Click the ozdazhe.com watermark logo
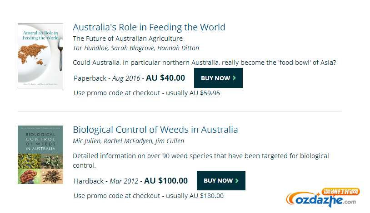The width and height of the screenshot is (370, 213). tap(321, 199)
